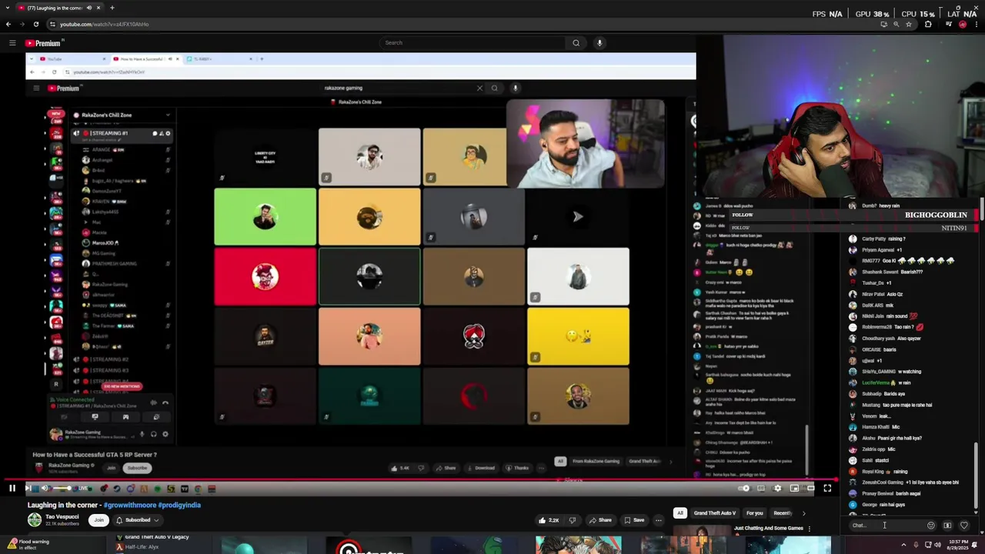Open the emoji picker in live chat
Image resolution: width=985 pixels, height=554 pixels.
(930, 526)
